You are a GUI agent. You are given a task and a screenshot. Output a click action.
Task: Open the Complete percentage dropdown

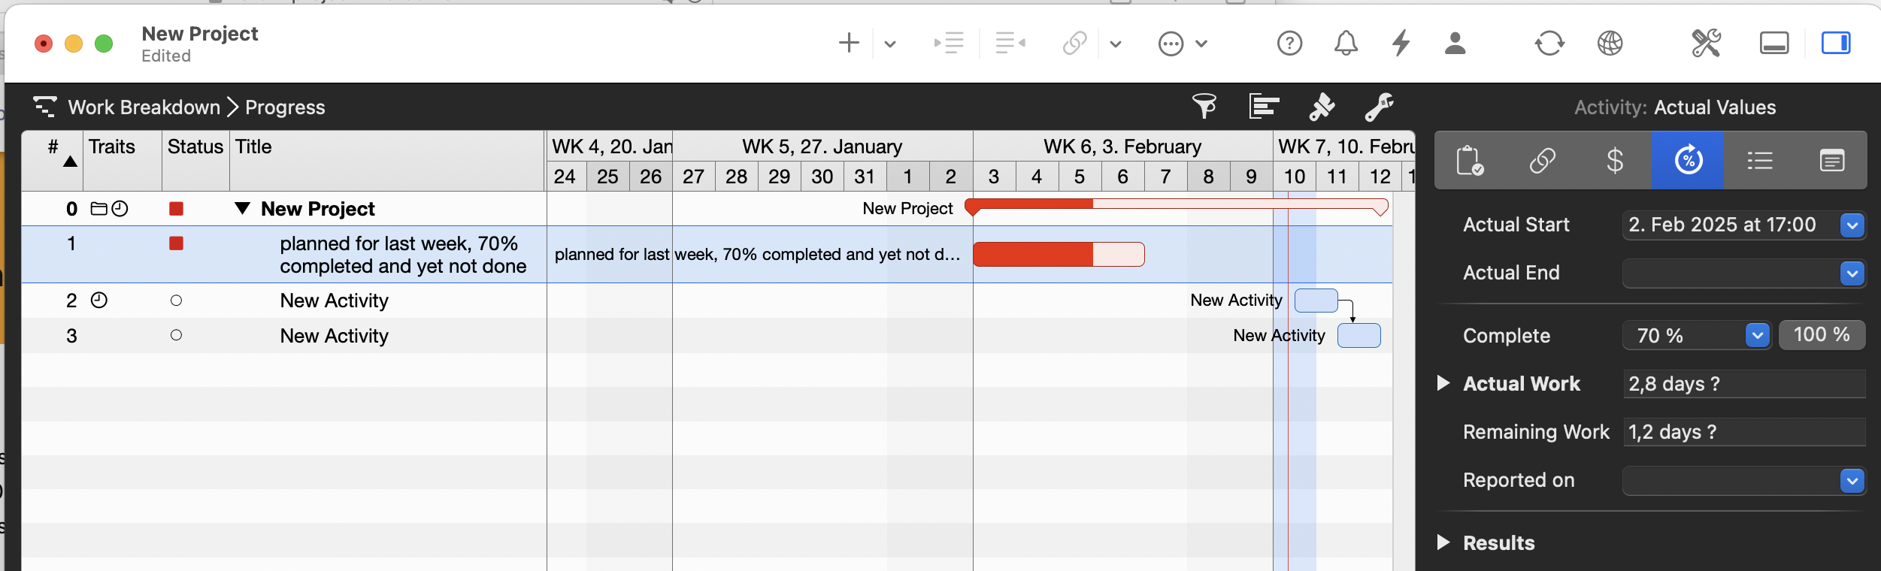1758,335
